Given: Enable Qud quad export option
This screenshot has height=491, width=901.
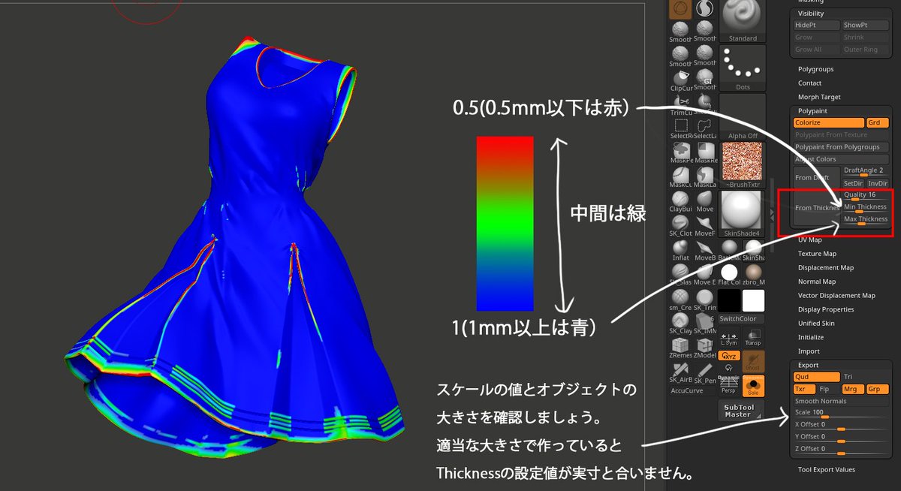Looking at the screenshot, I should (817, 377).
